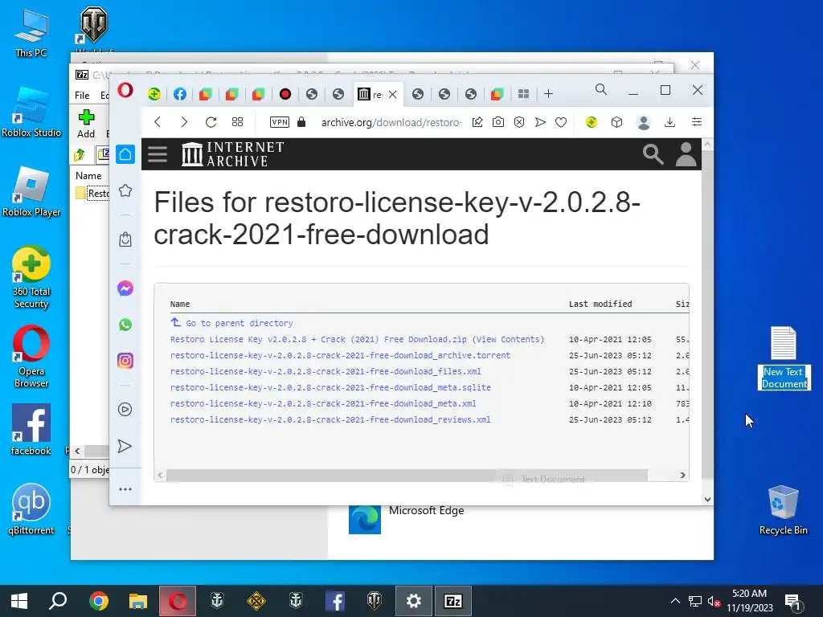Image resolution: width=823 pixels, height=617 pixels.
Task: Open a new tab with plus button
Action: [x=548, y=94]
